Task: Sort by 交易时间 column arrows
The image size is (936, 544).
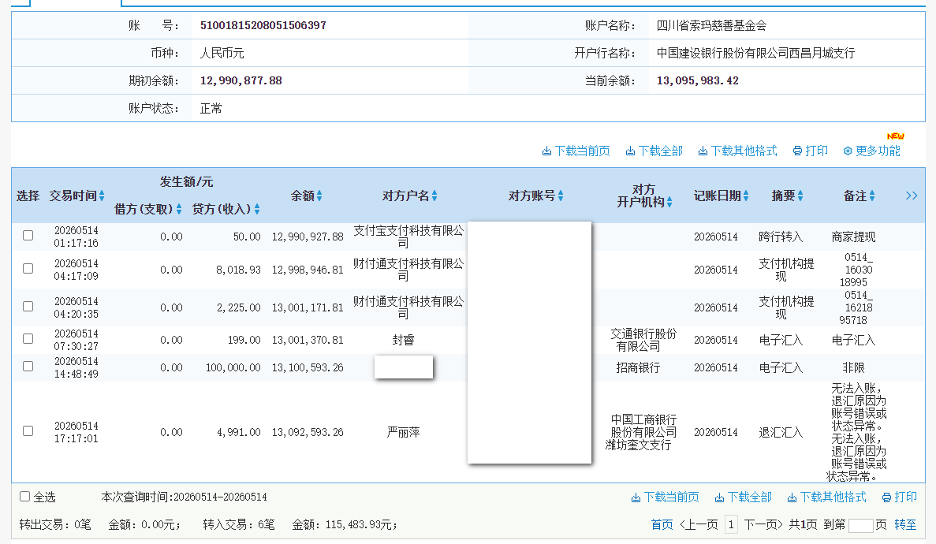Action: click(x=102, y=196)
